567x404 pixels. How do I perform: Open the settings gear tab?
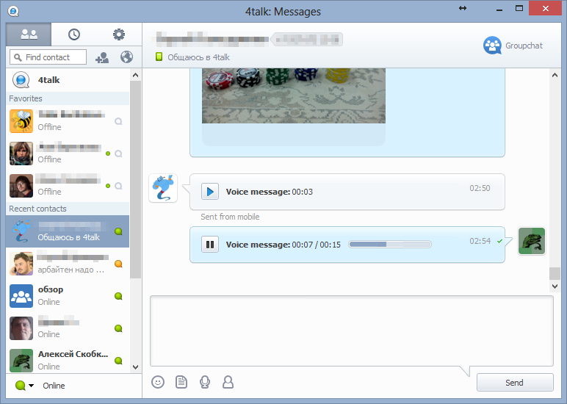tap(118, 35)
